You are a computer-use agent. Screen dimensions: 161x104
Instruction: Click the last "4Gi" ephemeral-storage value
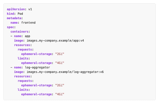pos(60,94)
